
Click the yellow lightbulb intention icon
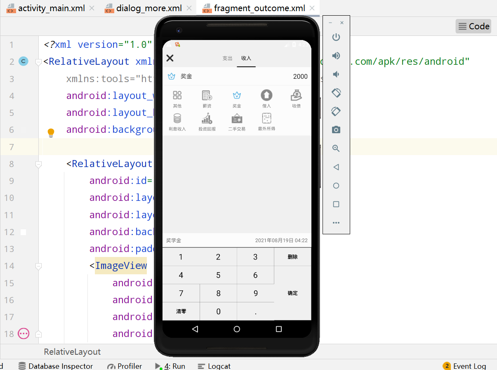[x=51, y=132]
